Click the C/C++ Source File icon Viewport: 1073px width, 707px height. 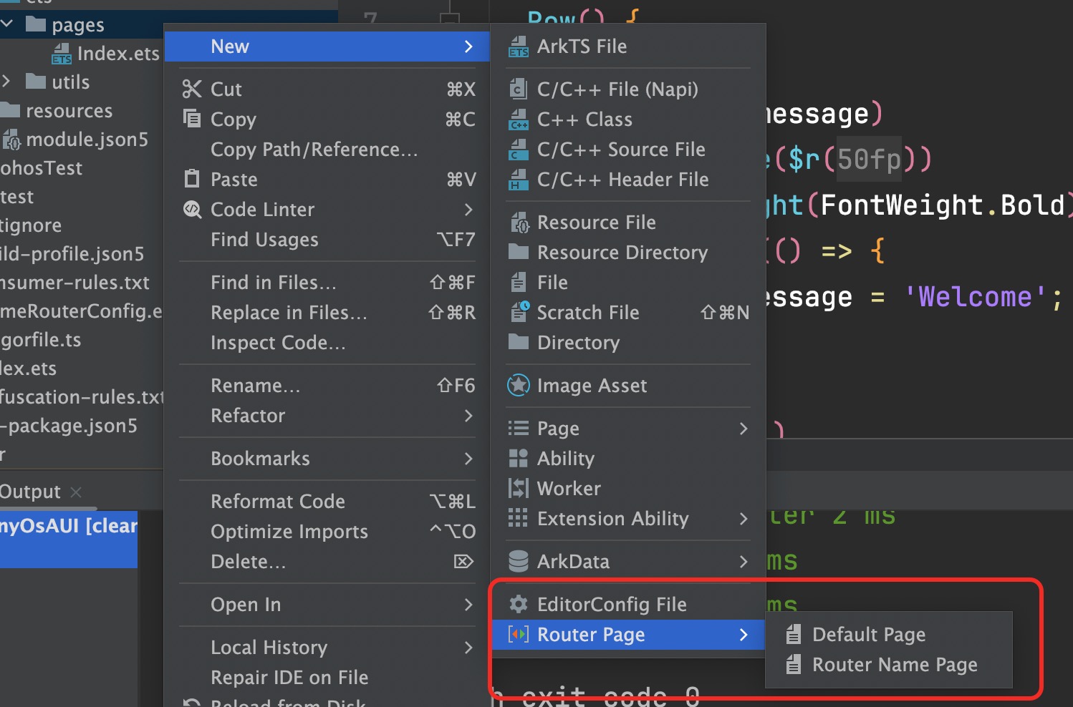click(519, 150)
